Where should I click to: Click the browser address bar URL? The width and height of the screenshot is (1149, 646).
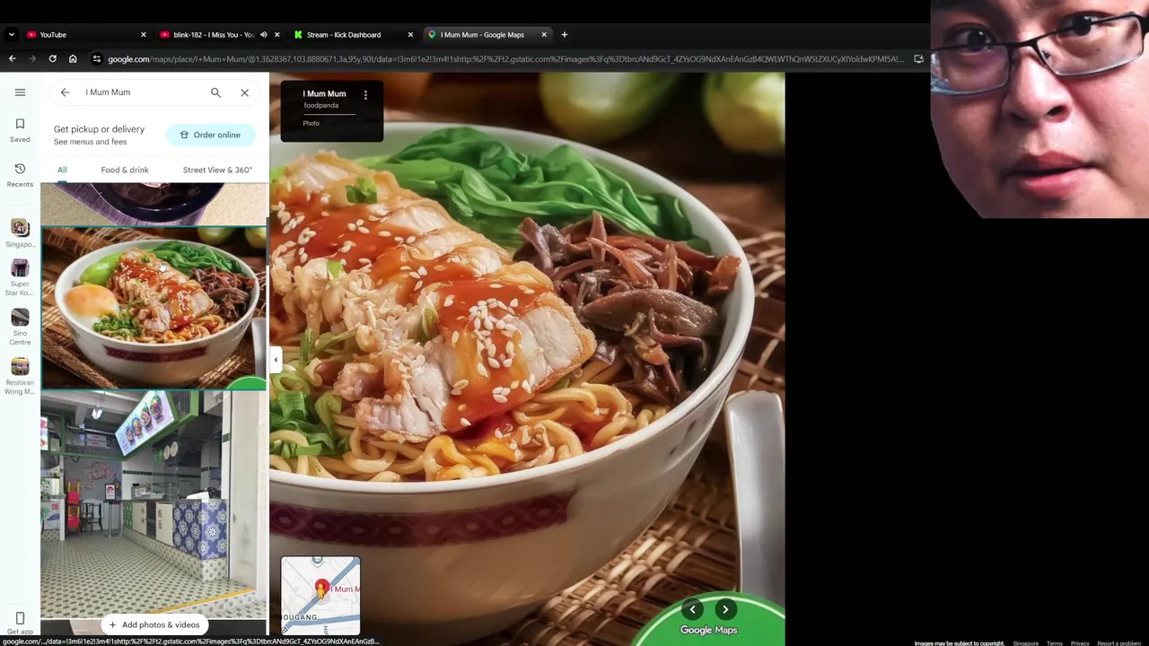[x=504, y=59]
